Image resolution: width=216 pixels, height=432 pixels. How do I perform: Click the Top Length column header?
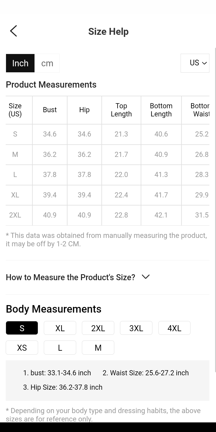(x=121, y=110)
